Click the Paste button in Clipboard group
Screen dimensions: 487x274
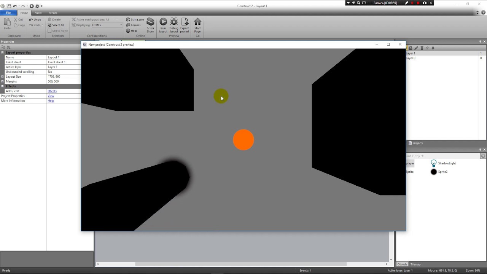pos(7,24)
